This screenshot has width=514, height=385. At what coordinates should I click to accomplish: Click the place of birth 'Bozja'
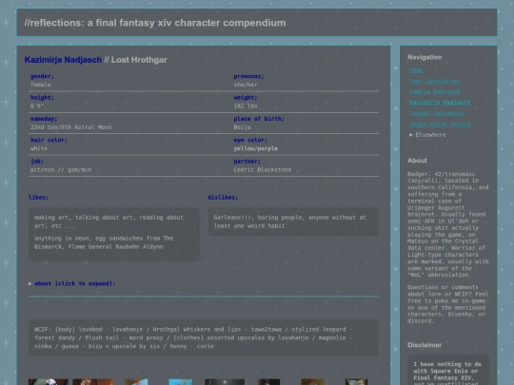pos(243,127)
